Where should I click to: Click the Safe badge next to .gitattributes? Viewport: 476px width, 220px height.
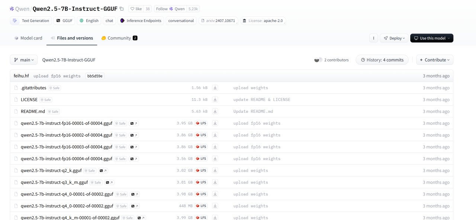54,88
